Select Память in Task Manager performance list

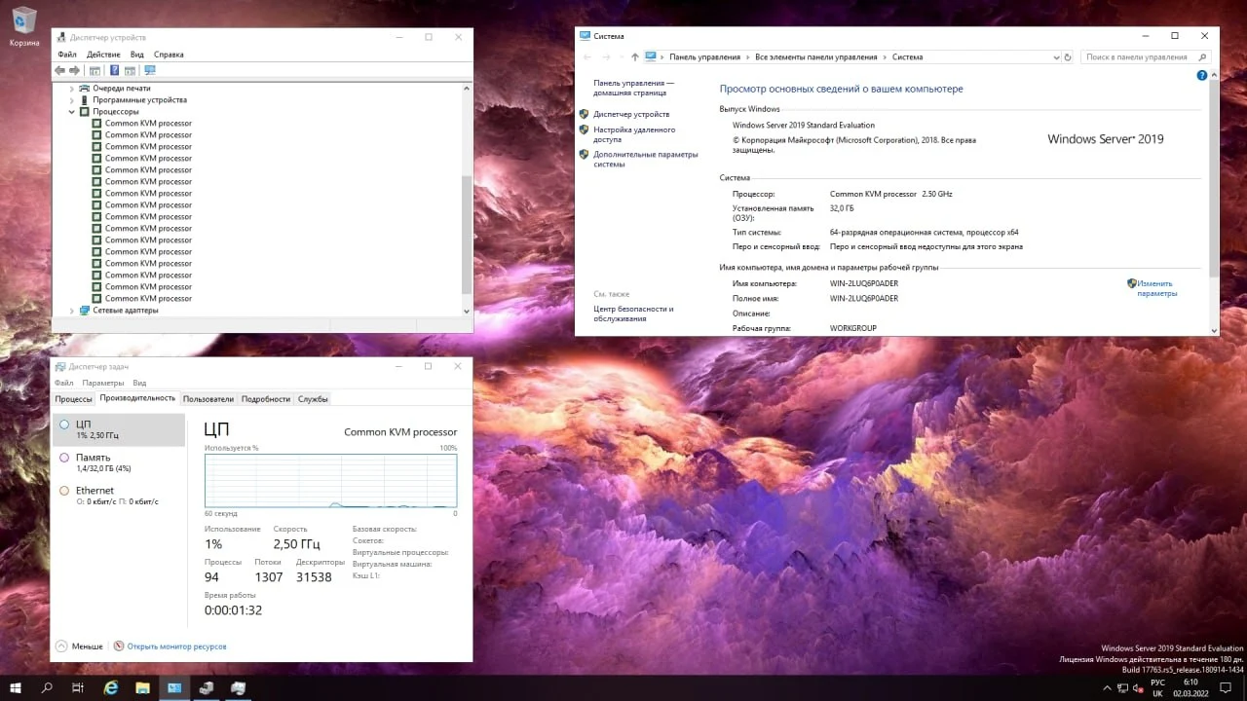118,462
